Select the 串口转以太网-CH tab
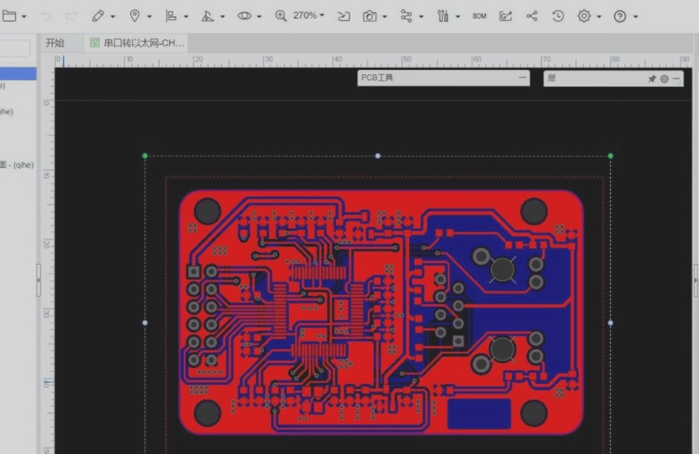 (138, 42)
